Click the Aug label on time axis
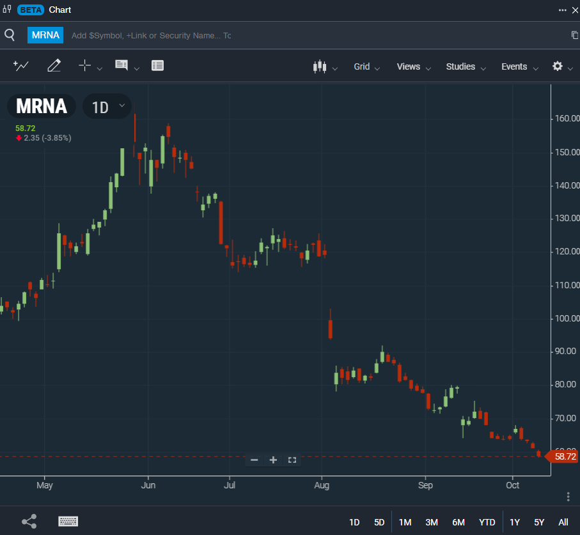The image size is (580, 535). click(322, 485)
